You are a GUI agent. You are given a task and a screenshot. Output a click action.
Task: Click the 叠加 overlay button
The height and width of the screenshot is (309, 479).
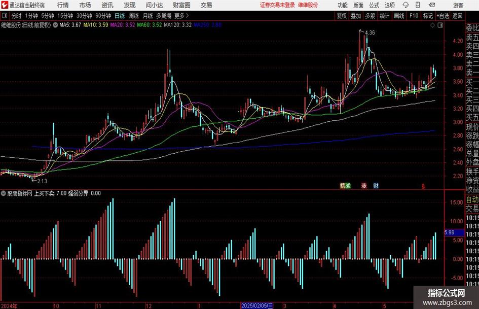[x=356, y=16]
